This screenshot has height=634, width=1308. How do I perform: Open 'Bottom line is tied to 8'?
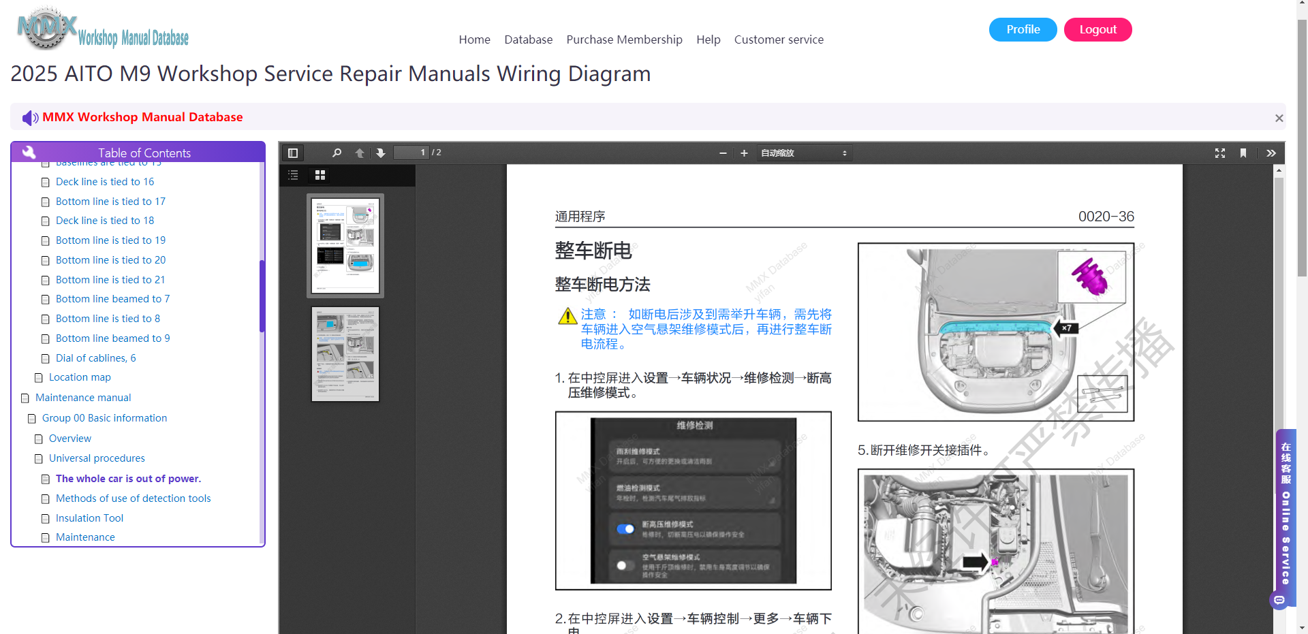pyautogui.click(x=108, y=319)
